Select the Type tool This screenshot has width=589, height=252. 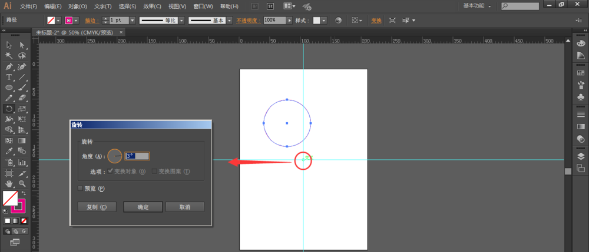point(9,77)
